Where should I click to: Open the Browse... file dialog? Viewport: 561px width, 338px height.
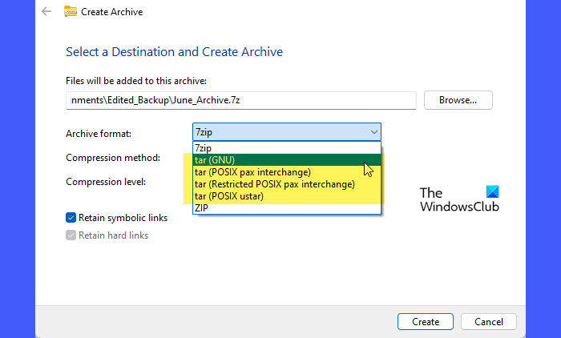458,100
